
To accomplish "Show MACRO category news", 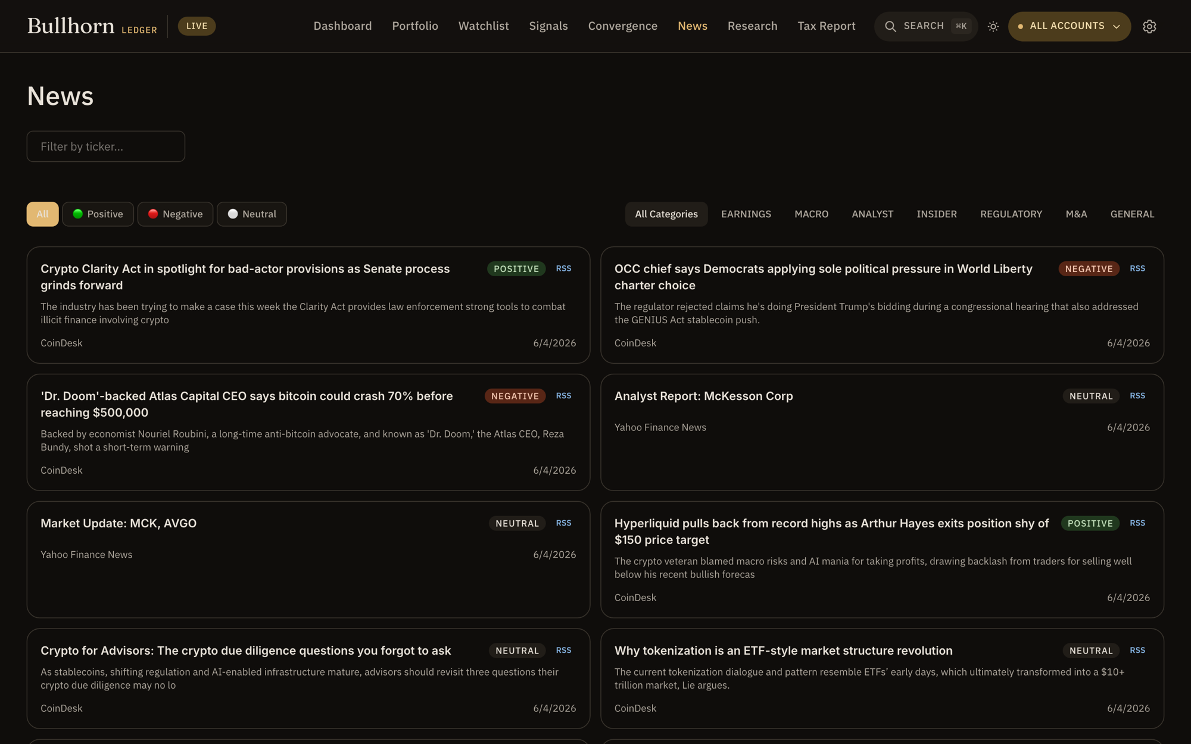I will click(812, 214).
